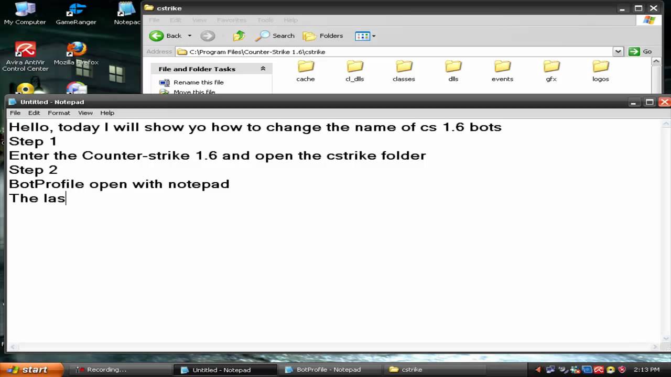The image size is (671, 377).
Task: Open Search in the cstrike Explorer toolbar
Action: click(x=276, y=36)
